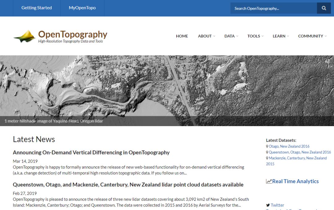The image size is (334, 210).
Task: Open the ABOUT menu
Action: click(205, 36)
